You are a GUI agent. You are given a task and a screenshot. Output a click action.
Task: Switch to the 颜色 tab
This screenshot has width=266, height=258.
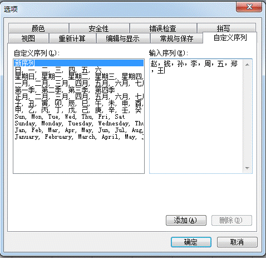(38, 28)
